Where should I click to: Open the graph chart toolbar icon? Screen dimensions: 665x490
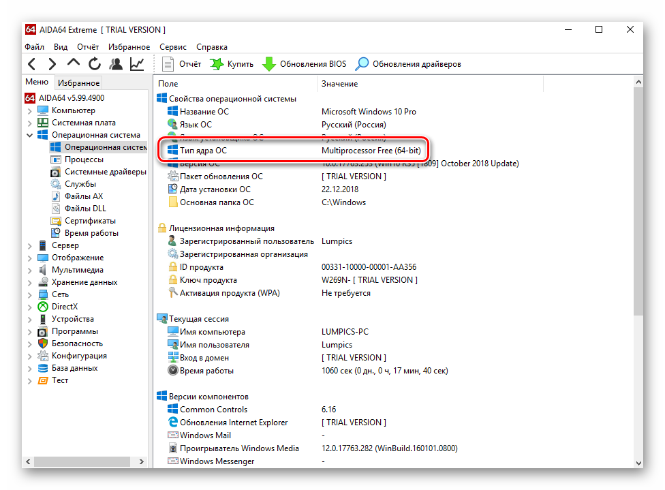(x=137, y=64)
